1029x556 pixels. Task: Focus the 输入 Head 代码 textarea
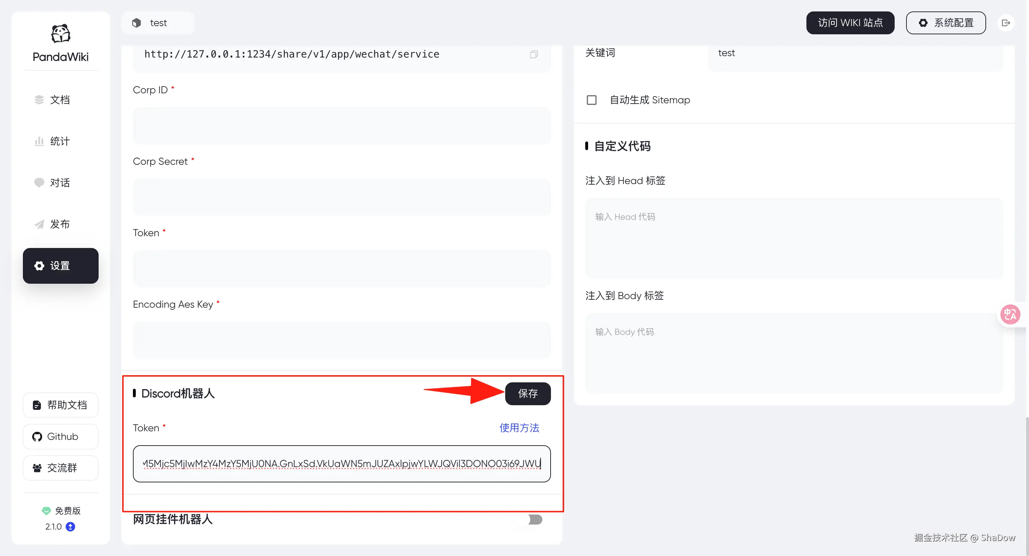click(794, 238)
